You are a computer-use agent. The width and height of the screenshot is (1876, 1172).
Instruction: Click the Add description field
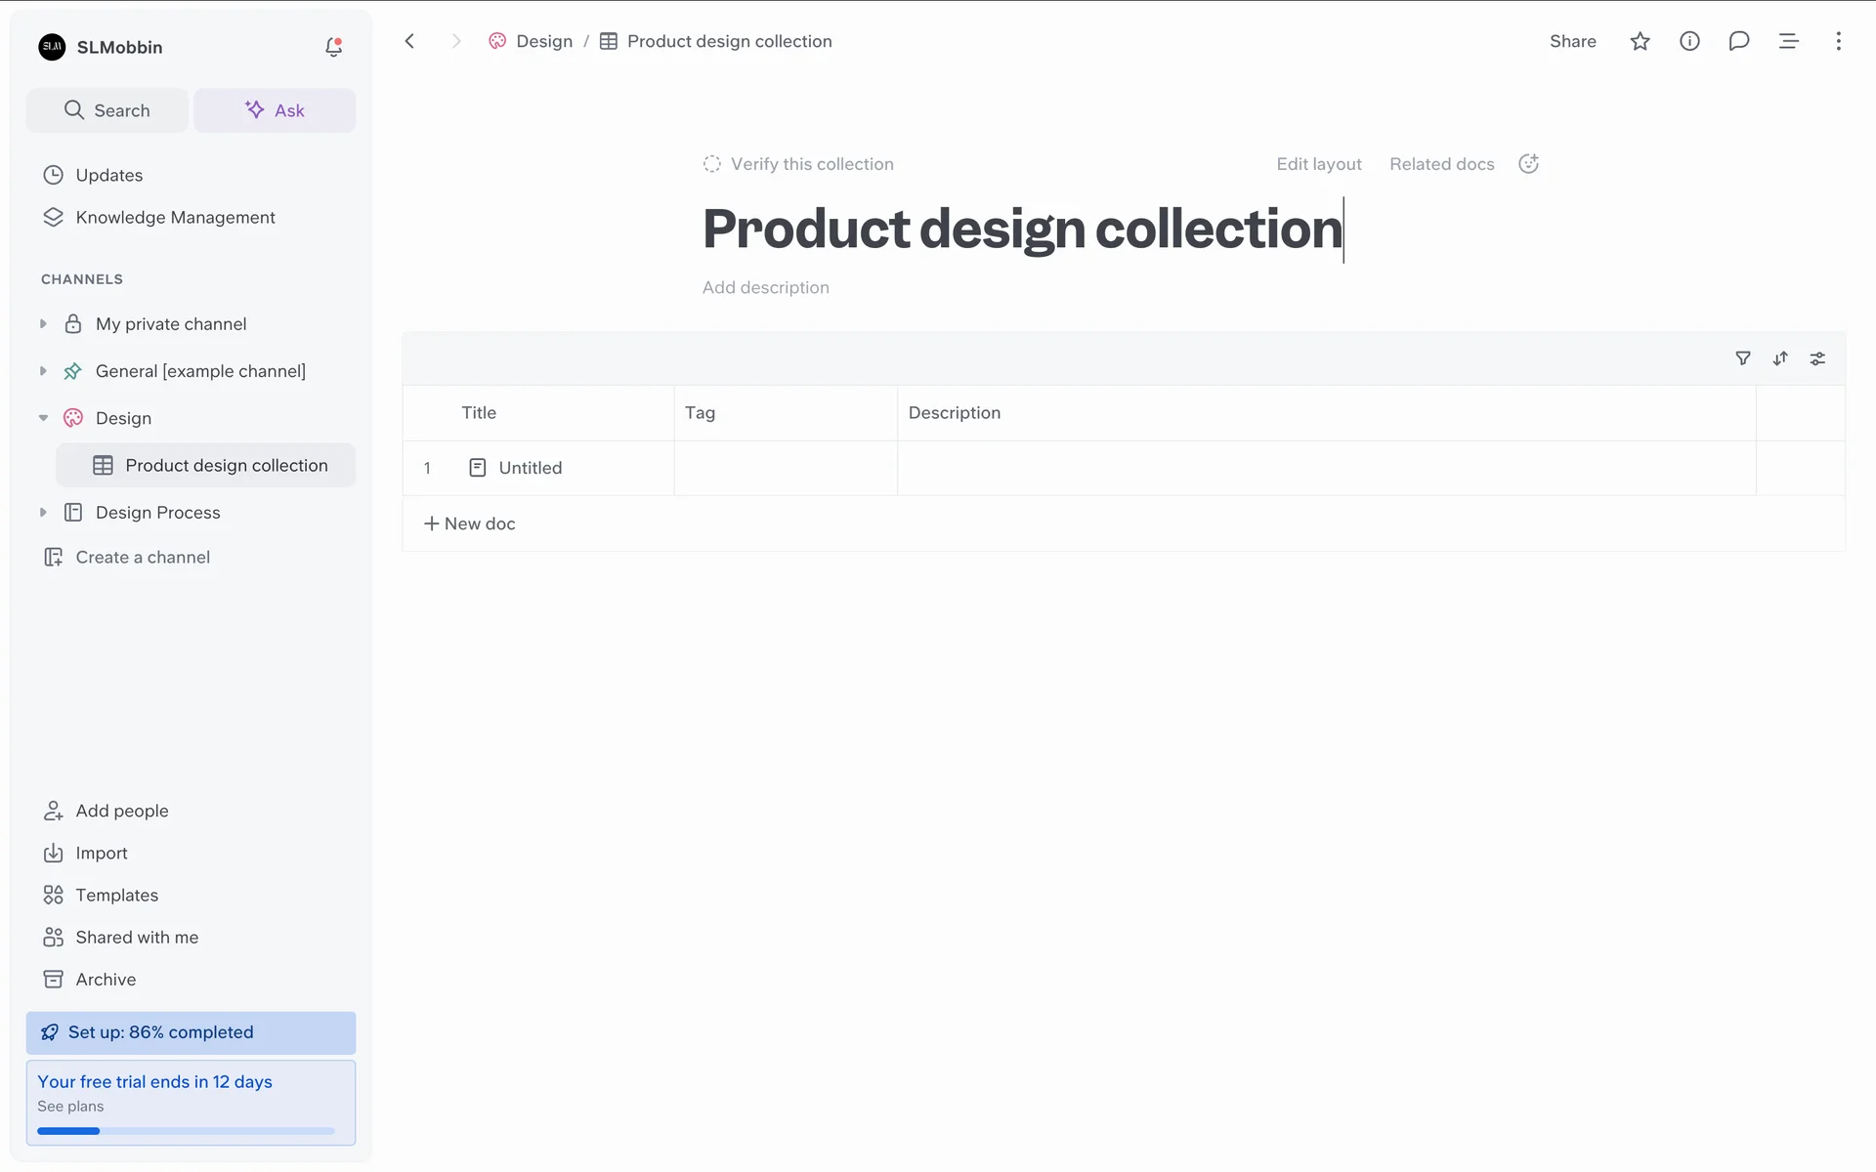click(765, 287)
